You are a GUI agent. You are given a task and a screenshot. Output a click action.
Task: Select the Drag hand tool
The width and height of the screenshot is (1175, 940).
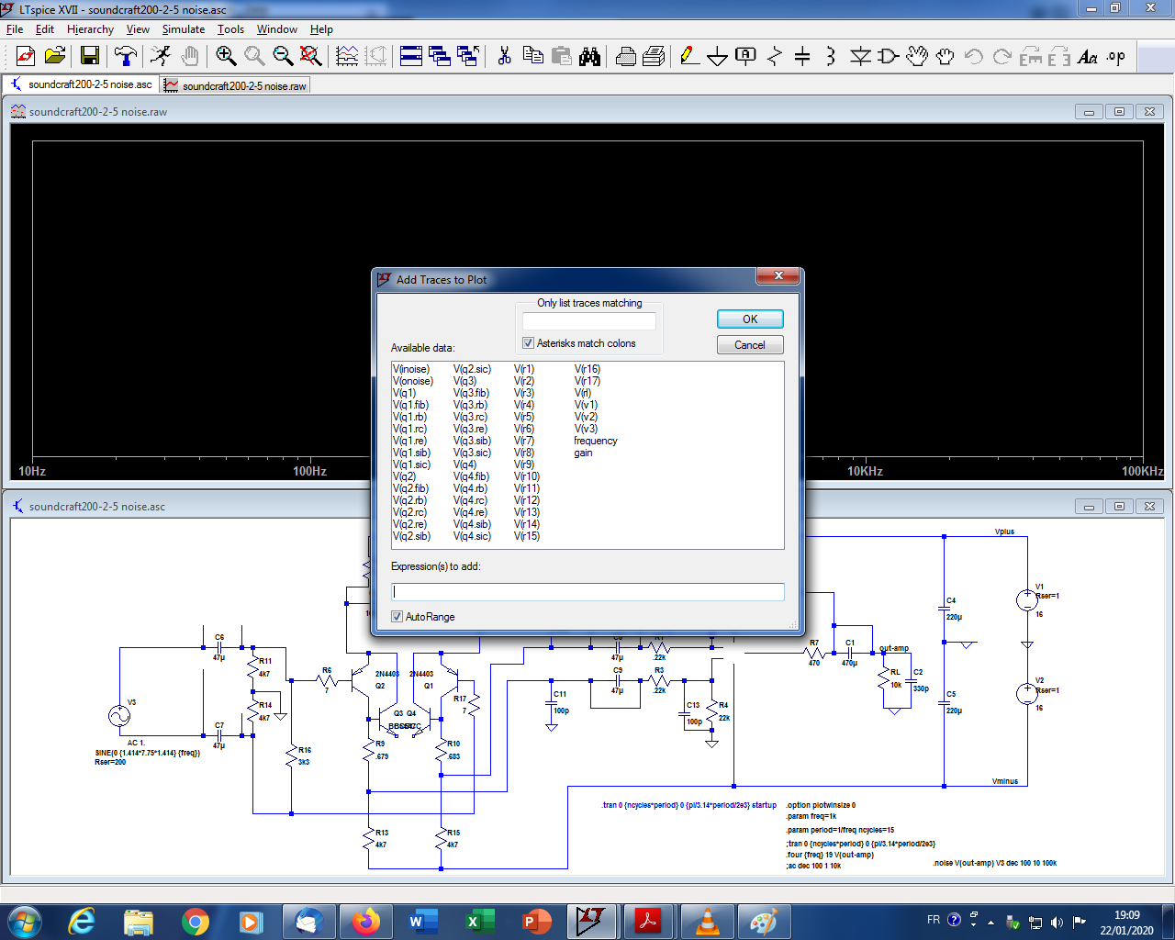(946, 57)
